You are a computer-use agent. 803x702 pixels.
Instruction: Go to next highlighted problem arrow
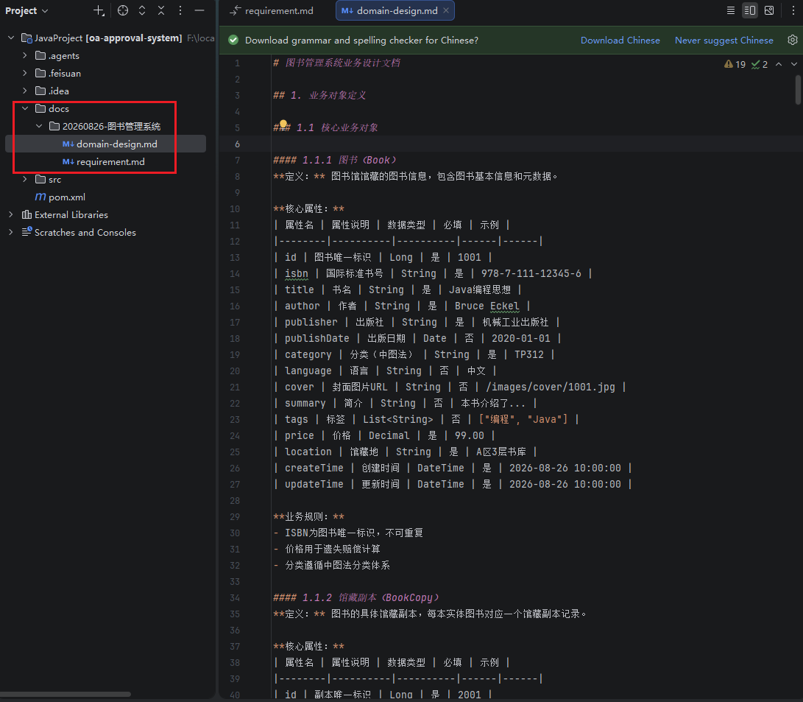point(793,64)
